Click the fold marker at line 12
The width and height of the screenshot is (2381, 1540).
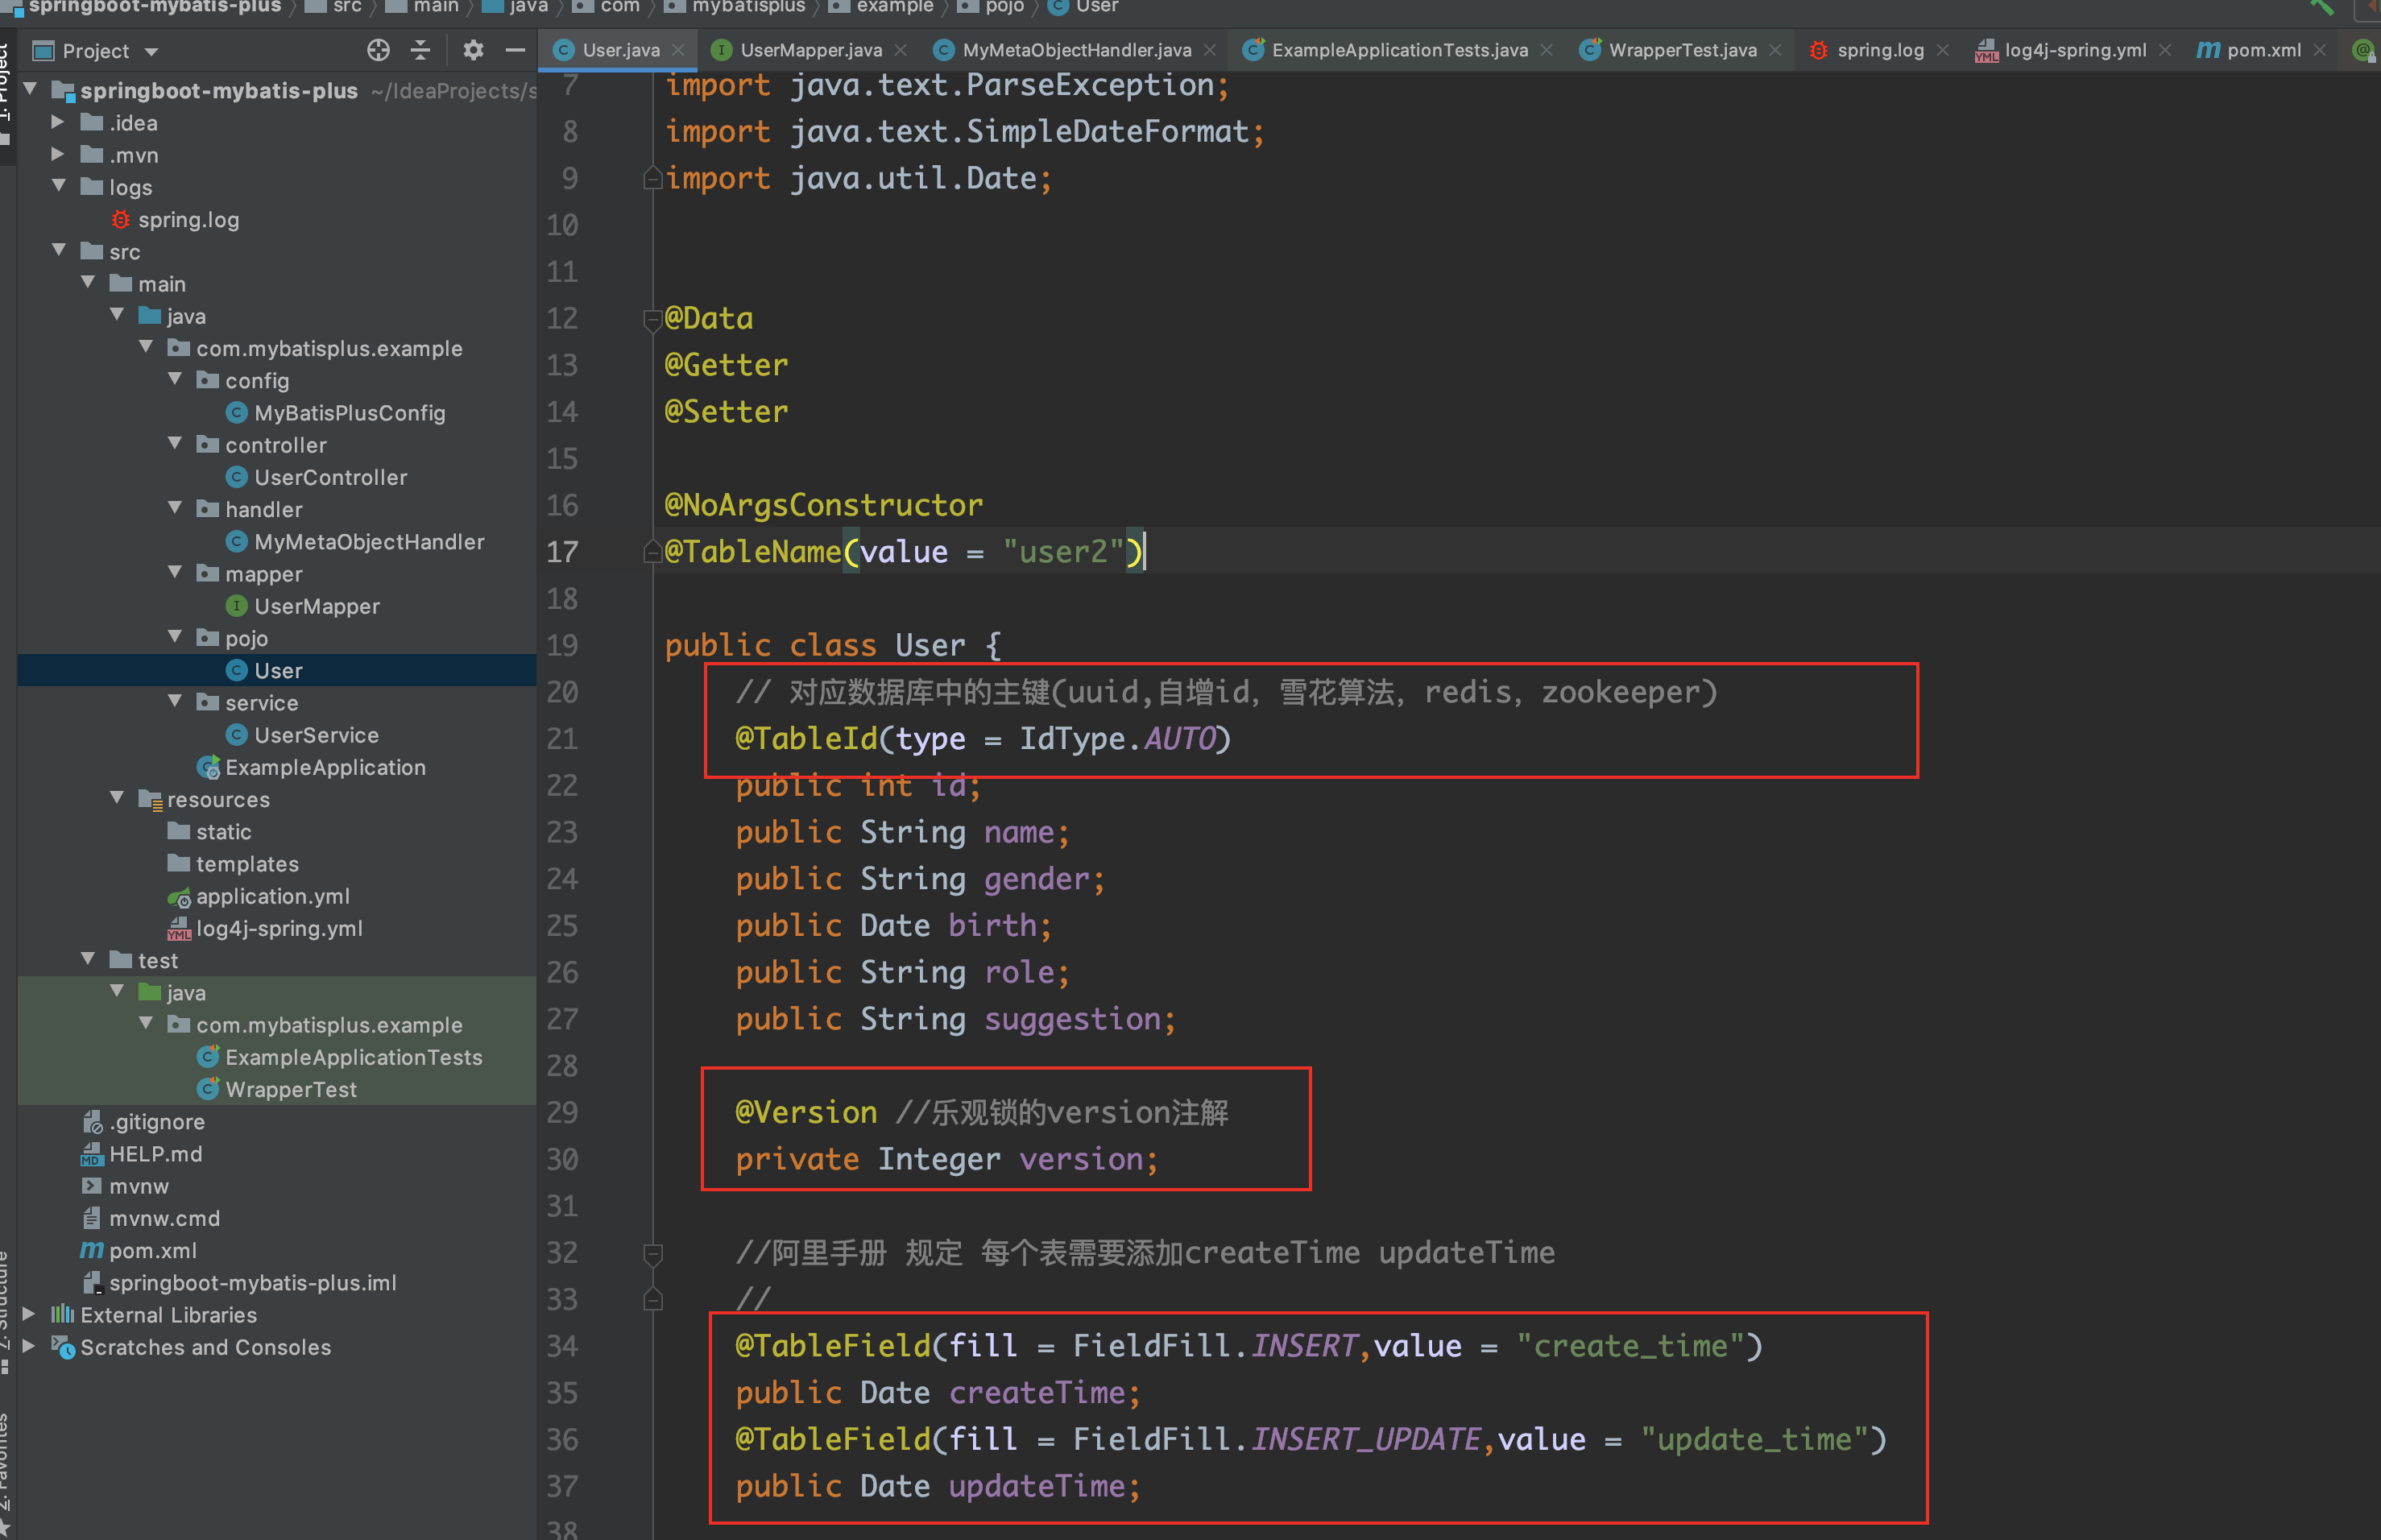point(653,320)
